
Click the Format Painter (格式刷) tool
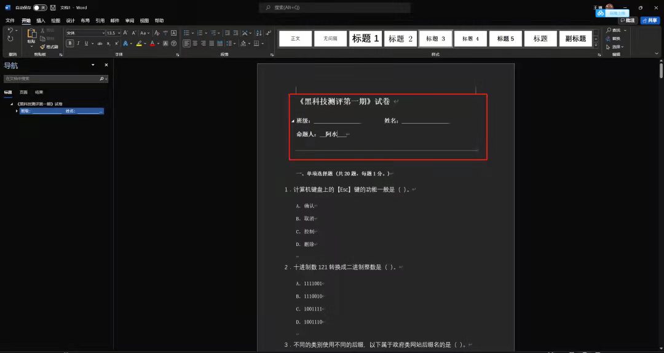pyautogui.click(x=49, y=47)
